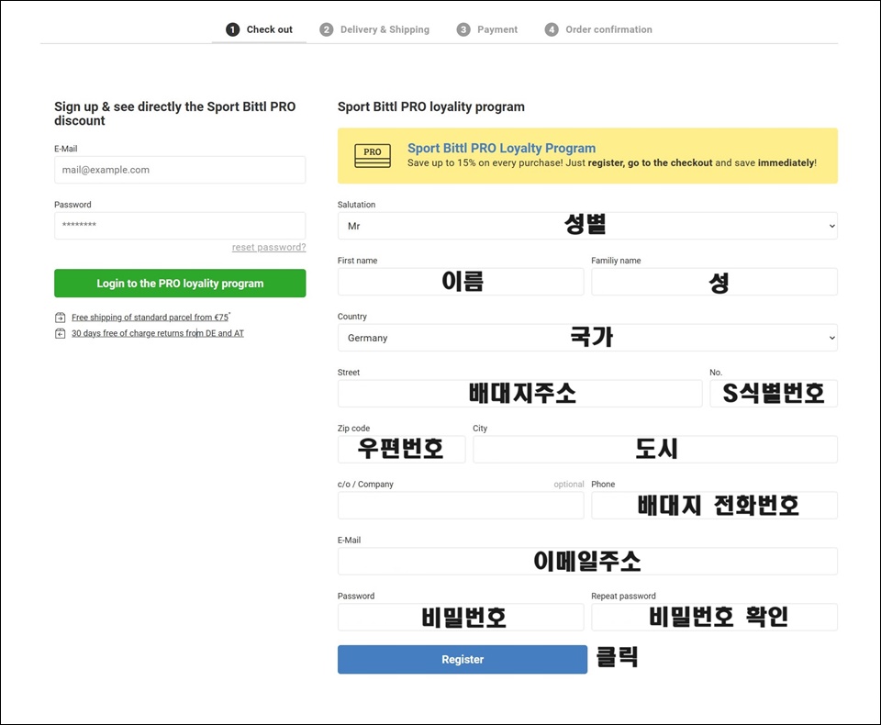Click the 'optional' hint above Company field
This screenshot has height=725, width=881.
click(x=569, y=485)
